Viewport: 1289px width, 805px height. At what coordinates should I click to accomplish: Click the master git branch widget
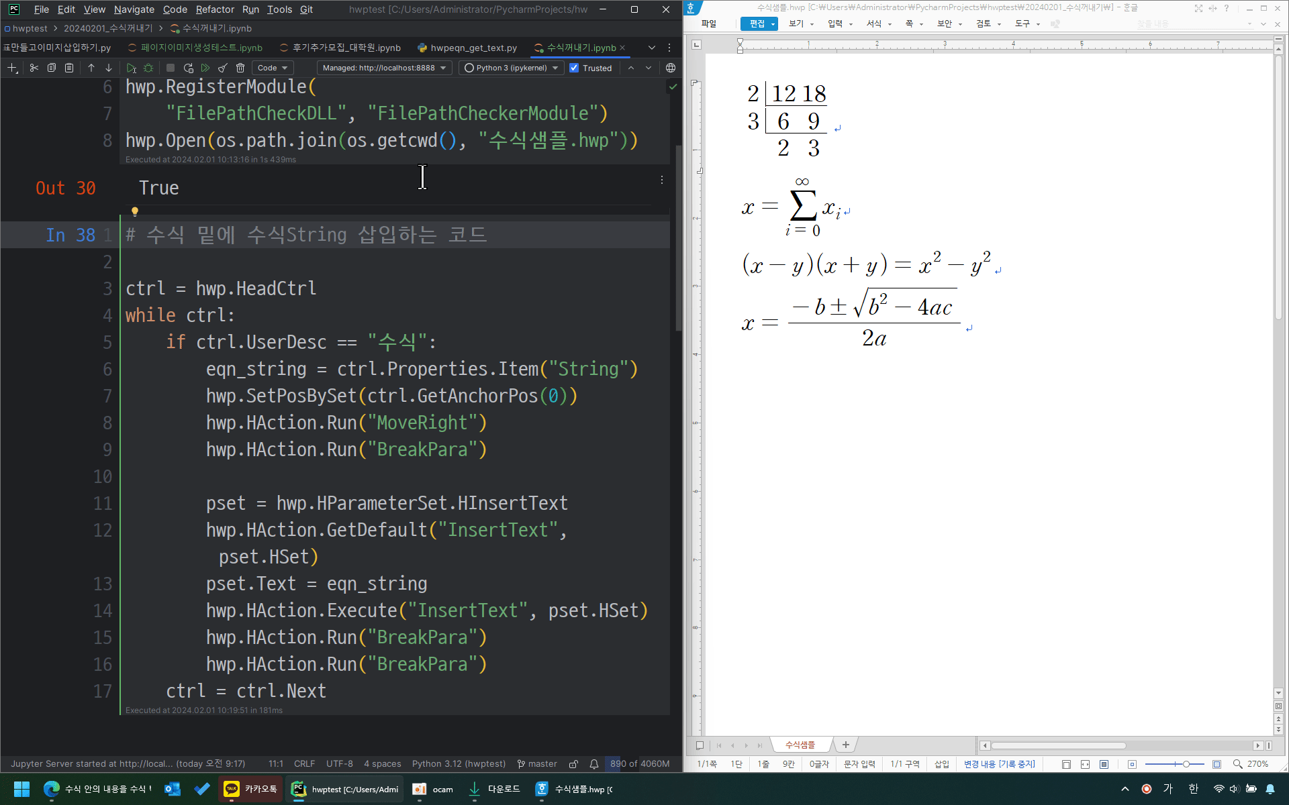click(x=537, y=763)
